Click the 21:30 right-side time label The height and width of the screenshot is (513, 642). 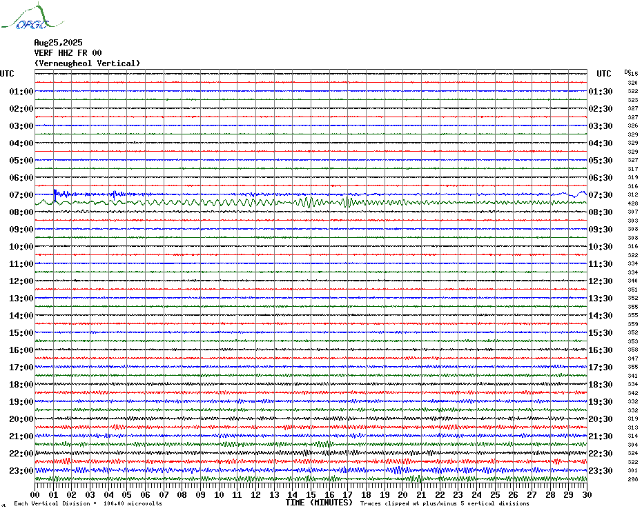[x=601, y=436]
